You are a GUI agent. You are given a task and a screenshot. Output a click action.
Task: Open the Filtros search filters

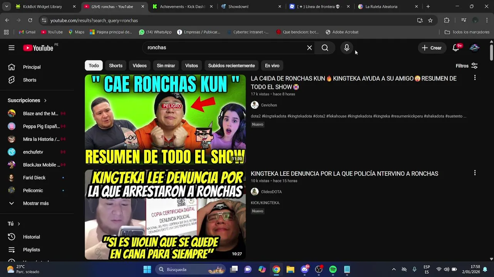click(x=467, y=66)
